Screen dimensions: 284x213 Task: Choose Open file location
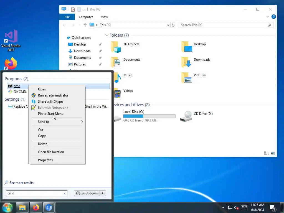click(57, 152)
